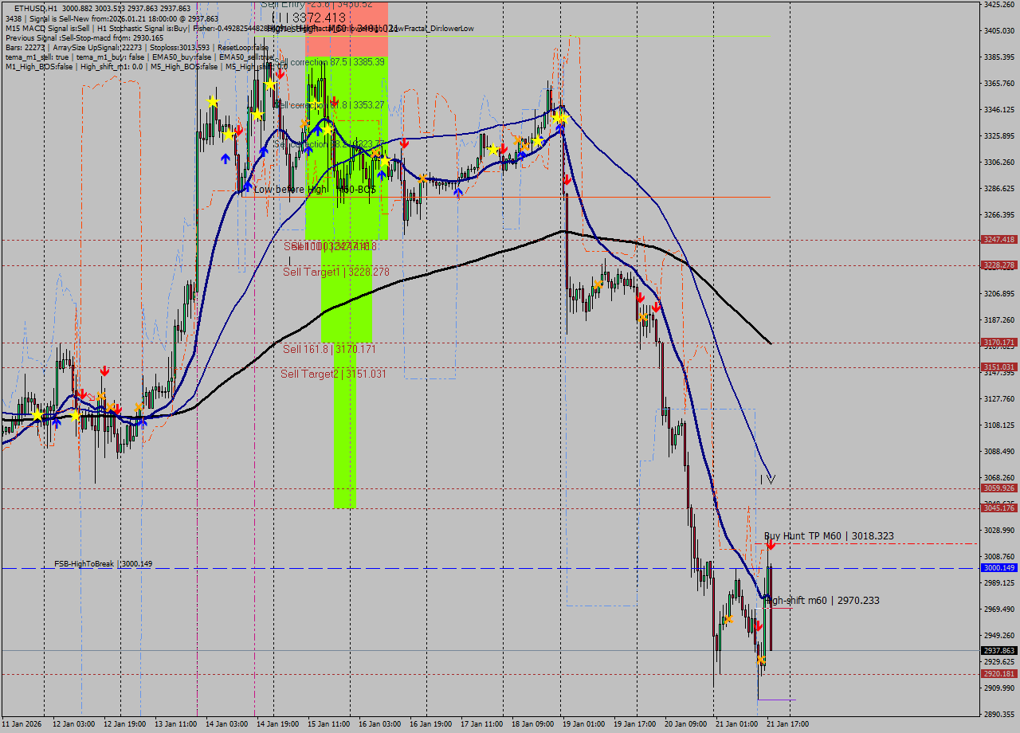Select red arrow on 12 Jan 19:00 candles
The width and height of the screenshot is (1020, 733).
[x=104, y=371]
